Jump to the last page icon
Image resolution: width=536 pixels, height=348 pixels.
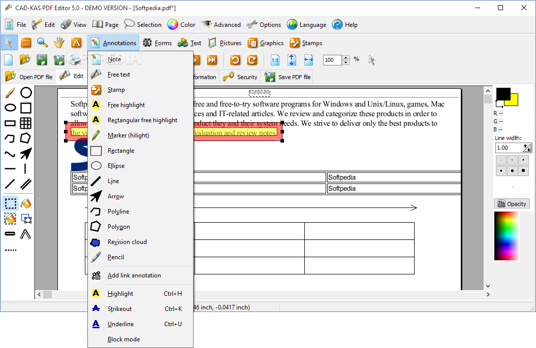(x=212, y=60)
